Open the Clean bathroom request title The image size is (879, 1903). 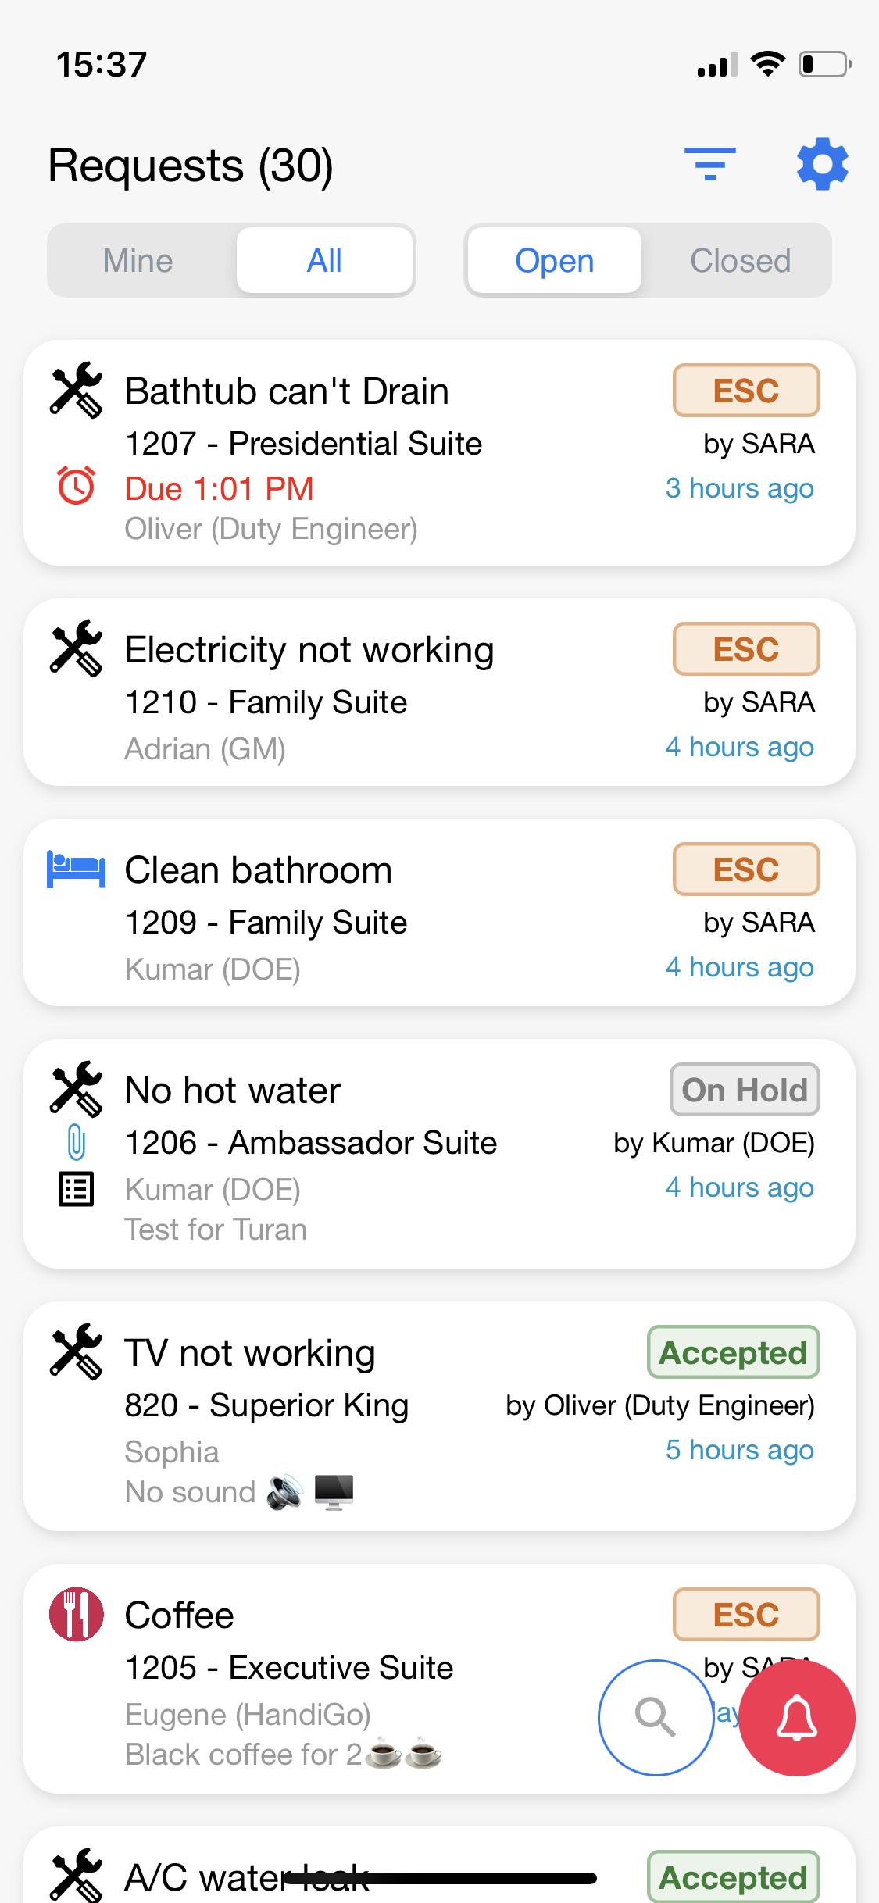click(x=258, y=870)
